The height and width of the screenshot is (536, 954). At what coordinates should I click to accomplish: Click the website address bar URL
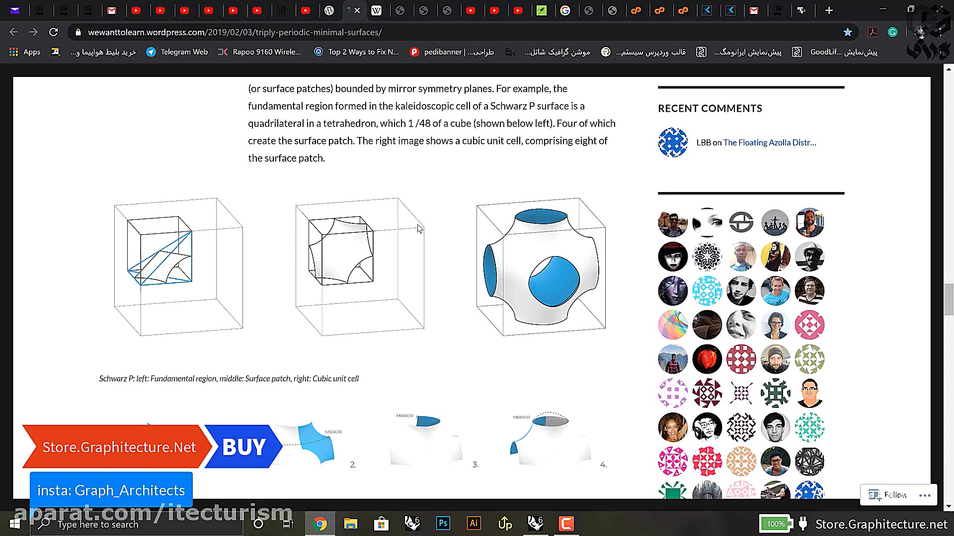point(235,32)
